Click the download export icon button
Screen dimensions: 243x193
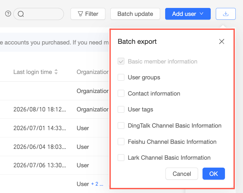click(226, 14)
